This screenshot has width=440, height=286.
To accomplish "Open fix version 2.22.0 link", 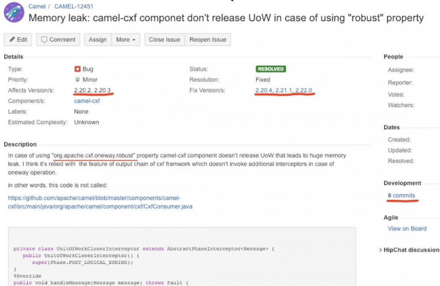I will [x=304, y=90].
